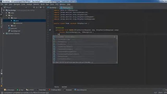Toggle the Web side tool button
The width and height of the screenshot is (167, 94).
(x=1, y=72)
